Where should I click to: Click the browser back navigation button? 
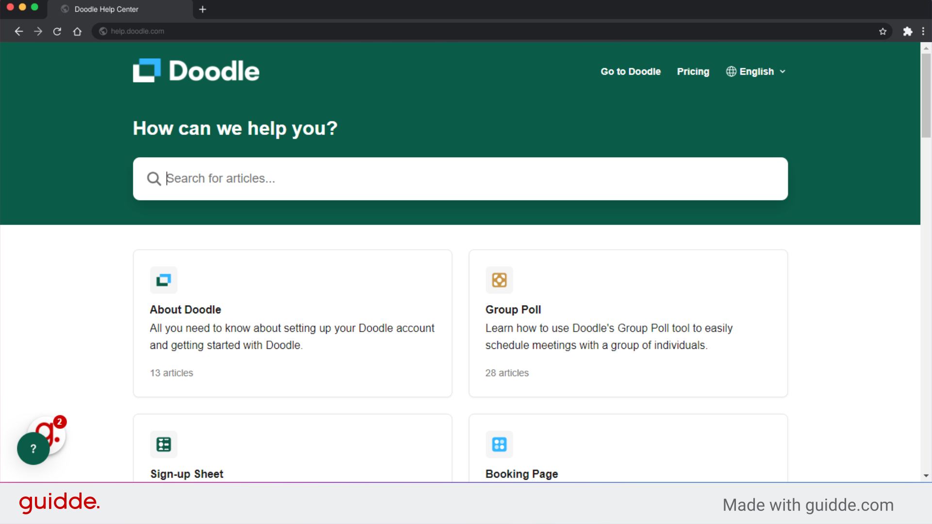coord(18,31)
